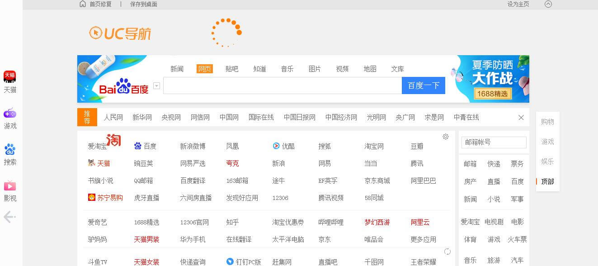Click the back arrow in the sidebar
Image resolution: width=598 pixels, height=266 pixels.
(x=8, y=217)
